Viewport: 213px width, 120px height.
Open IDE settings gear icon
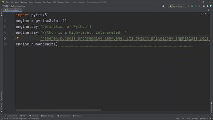[207, 6]
